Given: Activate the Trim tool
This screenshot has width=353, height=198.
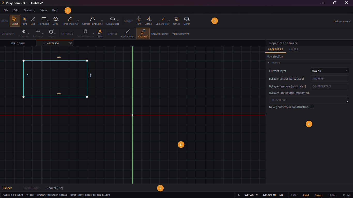Looking at the screenshot, I should [x=139, y=21].
